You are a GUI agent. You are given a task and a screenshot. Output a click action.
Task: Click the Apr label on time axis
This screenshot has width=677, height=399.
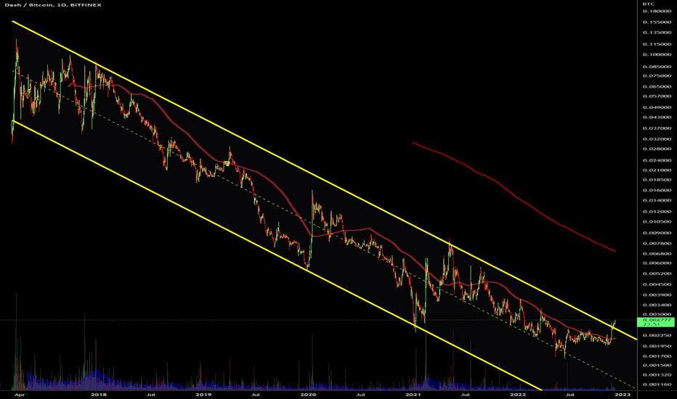[x=19, y=394]
